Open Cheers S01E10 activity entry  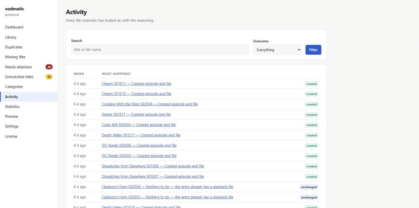pos(136,94)
